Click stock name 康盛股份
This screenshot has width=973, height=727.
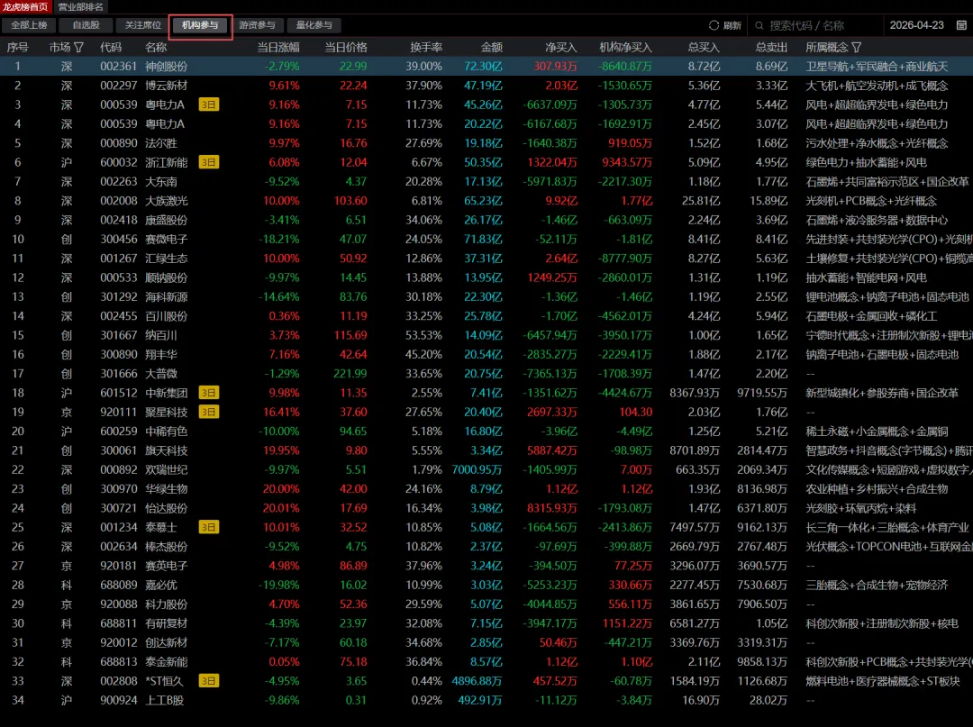167,220
